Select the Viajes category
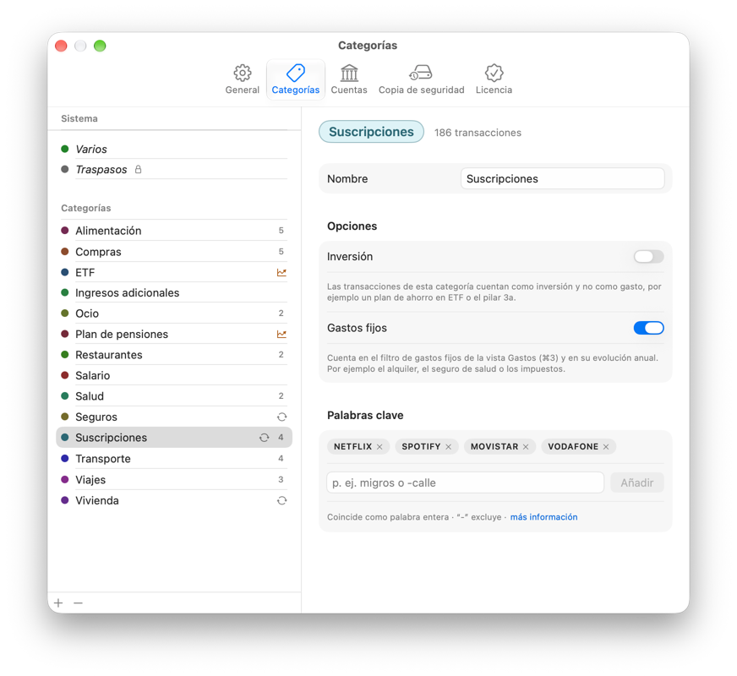 [x=174, y=480]
